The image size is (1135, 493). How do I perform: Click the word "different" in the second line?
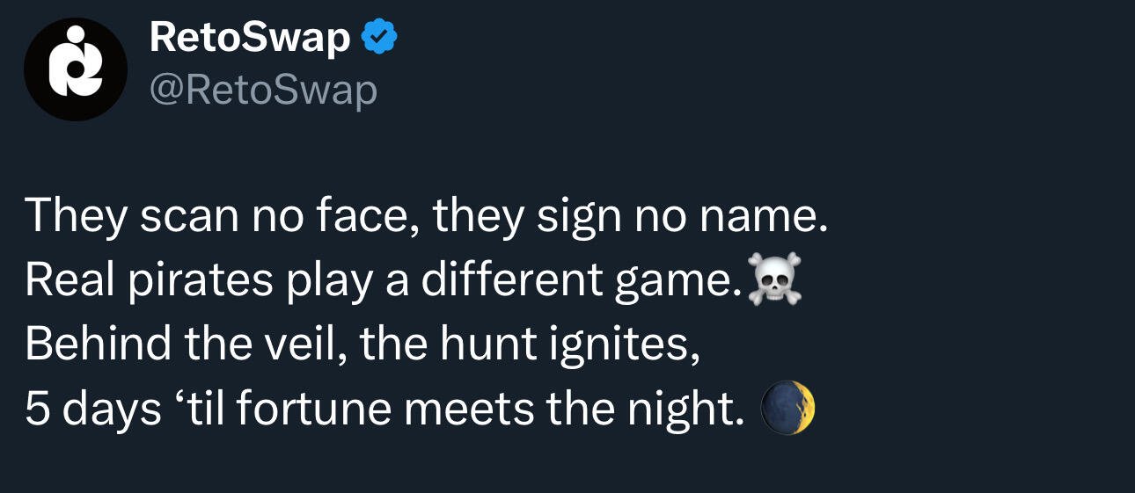[x=510, y=281]
